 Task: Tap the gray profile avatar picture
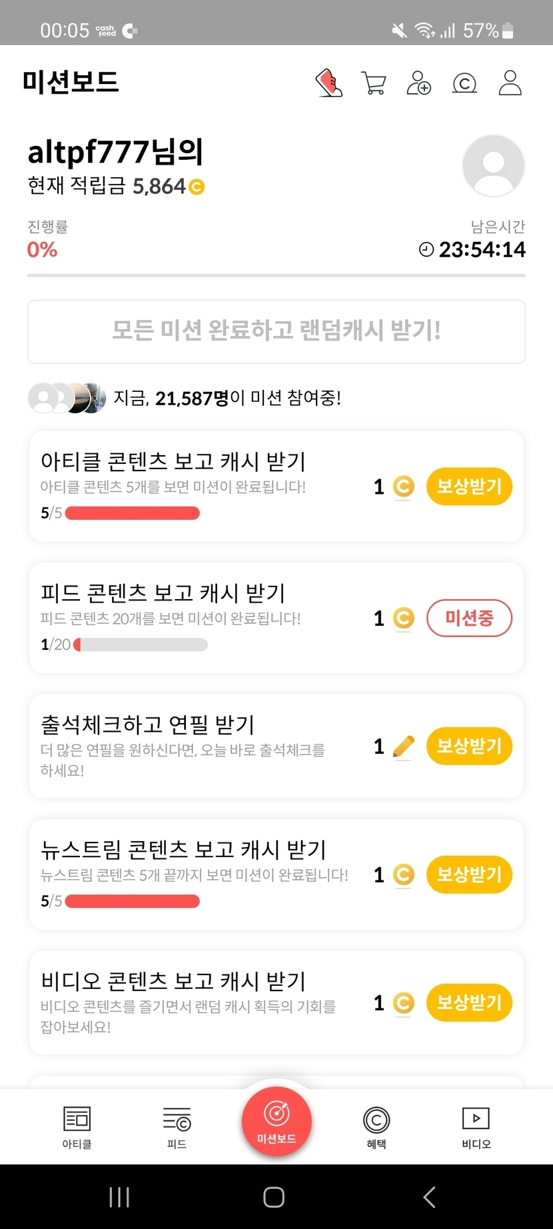[x=493, y=165]
